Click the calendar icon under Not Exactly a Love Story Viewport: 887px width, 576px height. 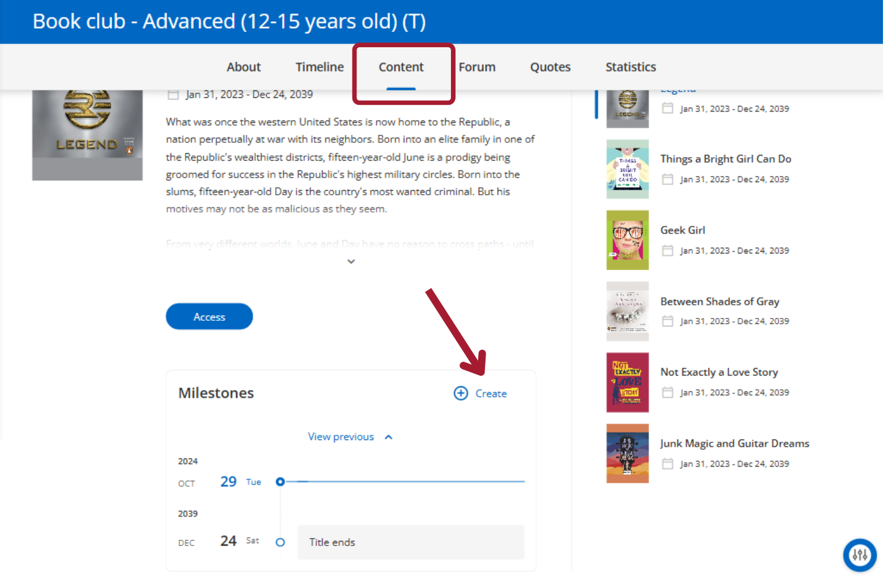tap(668, 393)
